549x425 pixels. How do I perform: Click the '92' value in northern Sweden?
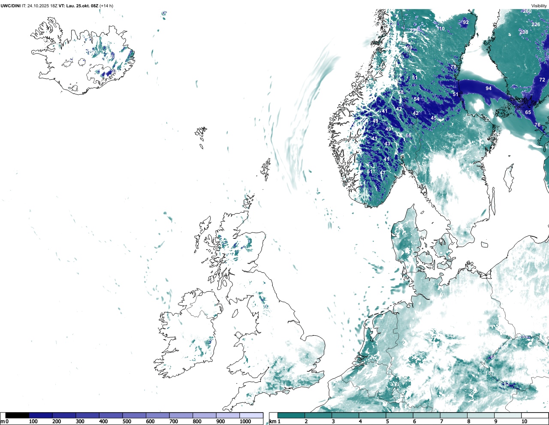pyautogui.click(x=466, y=22)
